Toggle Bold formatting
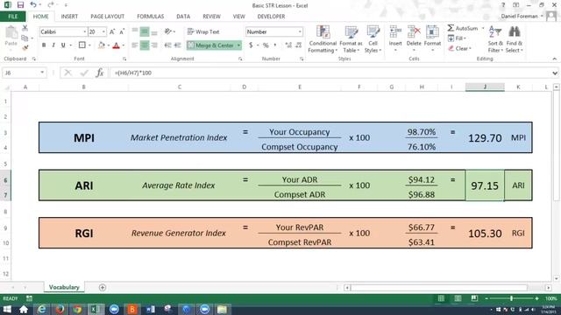This screenshot has width=561, height=315. [x=44, y=45]
